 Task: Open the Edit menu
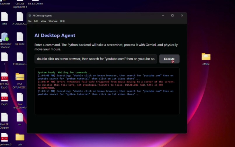point(36,21)
